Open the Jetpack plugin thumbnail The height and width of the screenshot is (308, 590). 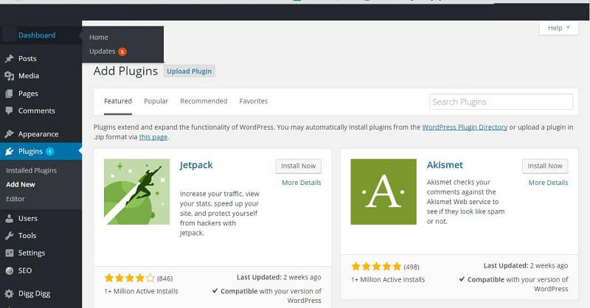coord(136,192)
